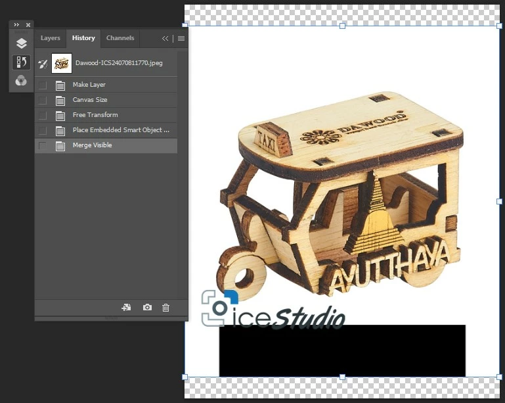Click the right-middle transform handle

pos(500,201)
